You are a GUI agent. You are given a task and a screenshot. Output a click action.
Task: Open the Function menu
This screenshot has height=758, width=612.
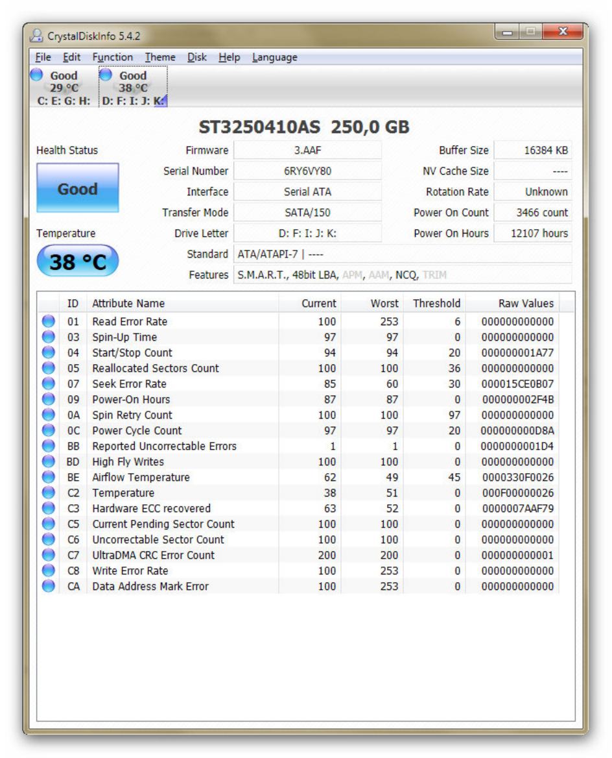(x=113, y=57)
